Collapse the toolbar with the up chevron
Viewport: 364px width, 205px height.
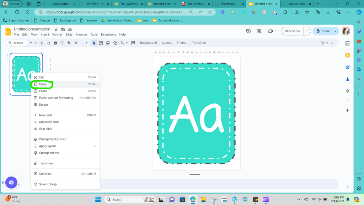pyautogui.click(x=332, y=43)
